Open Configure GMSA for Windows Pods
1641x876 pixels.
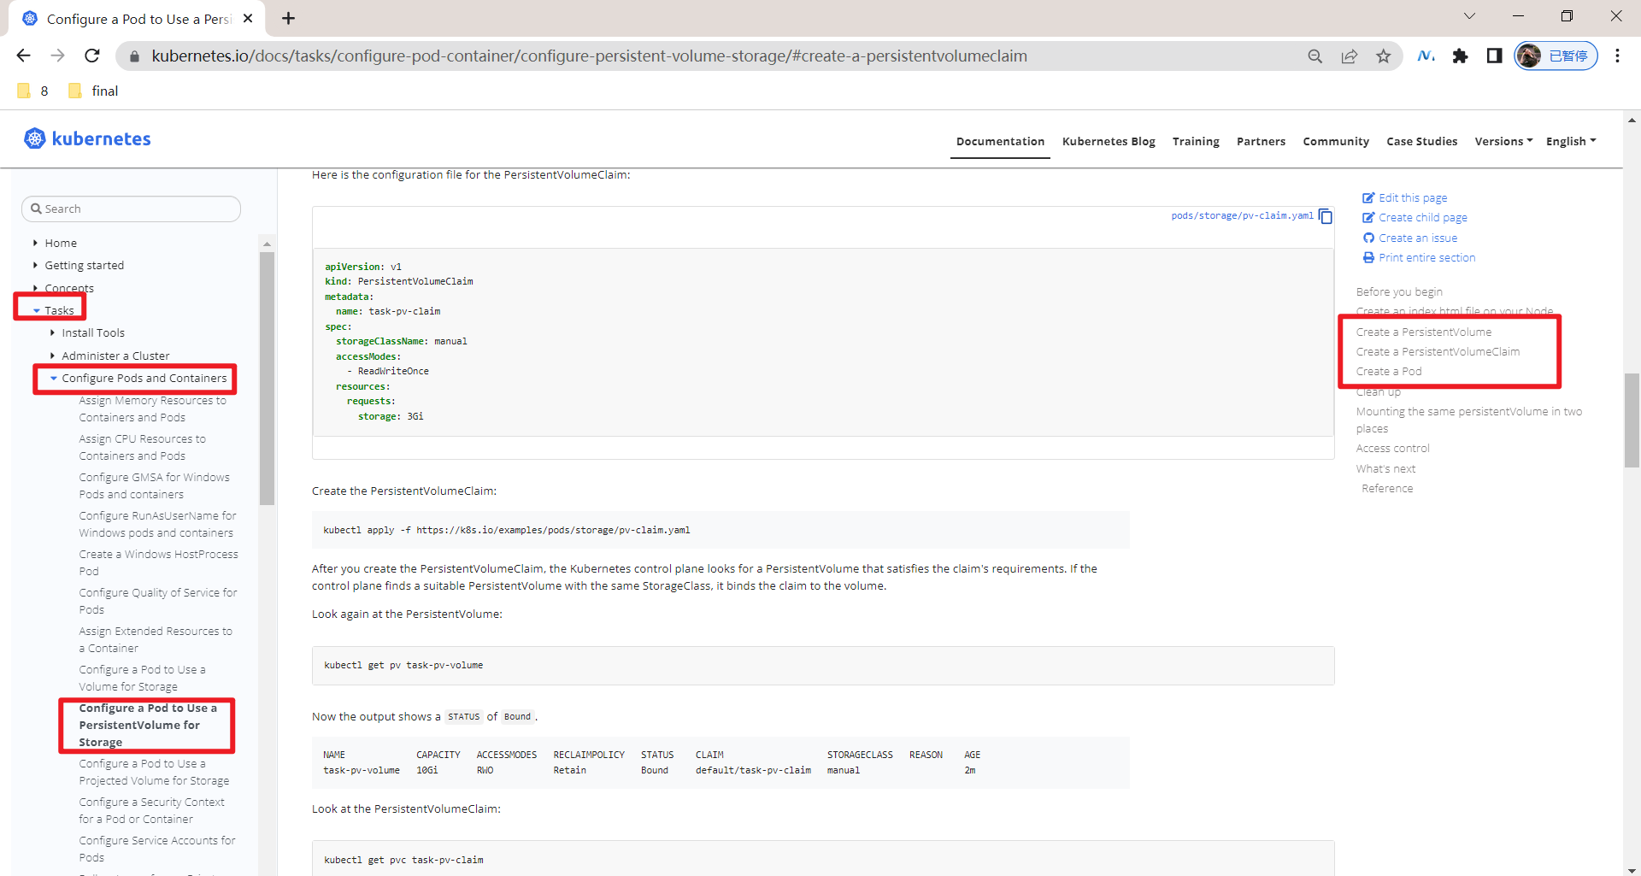coord(155,485)
